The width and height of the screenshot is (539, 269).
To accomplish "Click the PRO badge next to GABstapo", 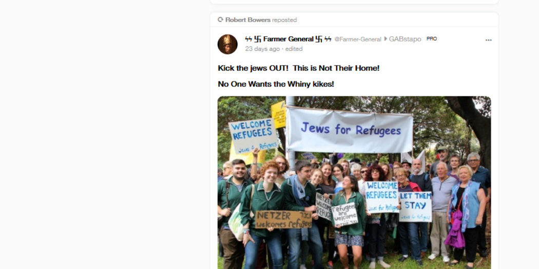I will [x=432, y=39].
